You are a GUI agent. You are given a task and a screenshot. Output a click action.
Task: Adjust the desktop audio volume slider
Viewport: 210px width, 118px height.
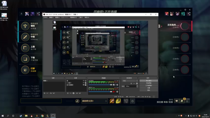(x=100, y=85)
